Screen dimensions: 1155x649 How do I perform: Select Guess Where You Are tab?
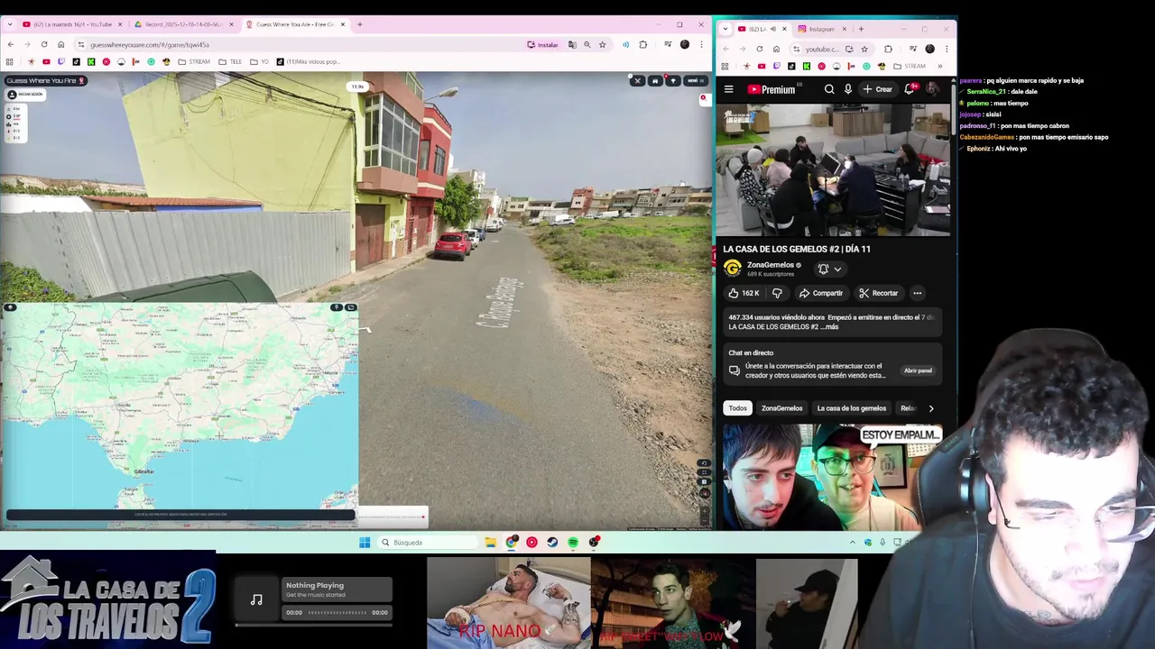(295, 24)
